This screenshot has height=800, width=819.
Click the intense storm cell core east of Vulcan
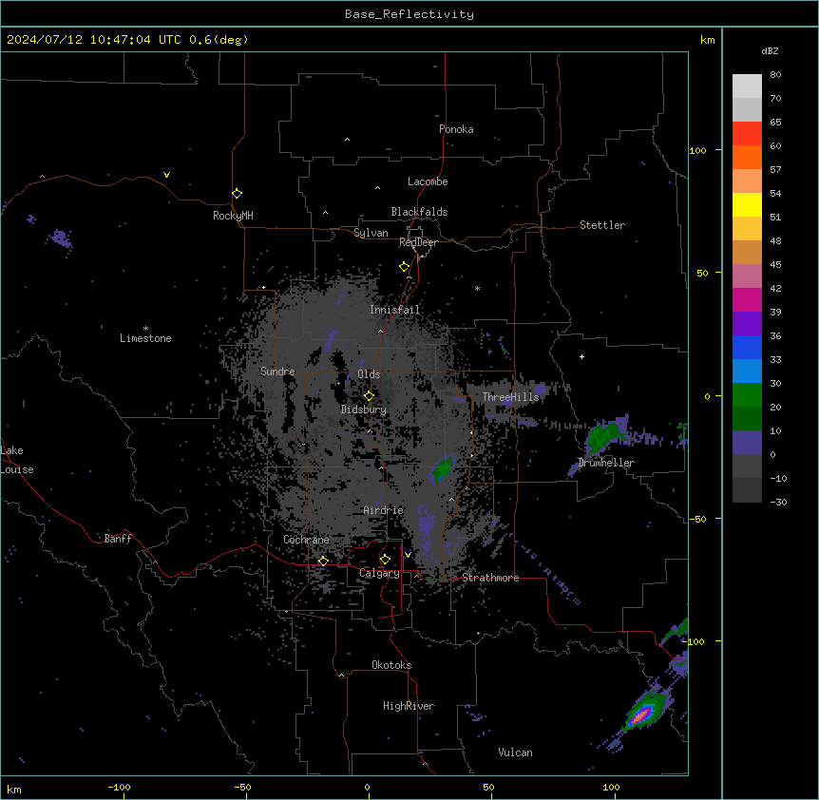pos(641,715)
